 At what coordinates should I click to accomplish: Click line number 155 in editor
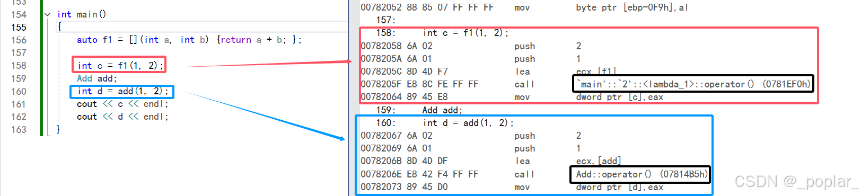(19, 27)
